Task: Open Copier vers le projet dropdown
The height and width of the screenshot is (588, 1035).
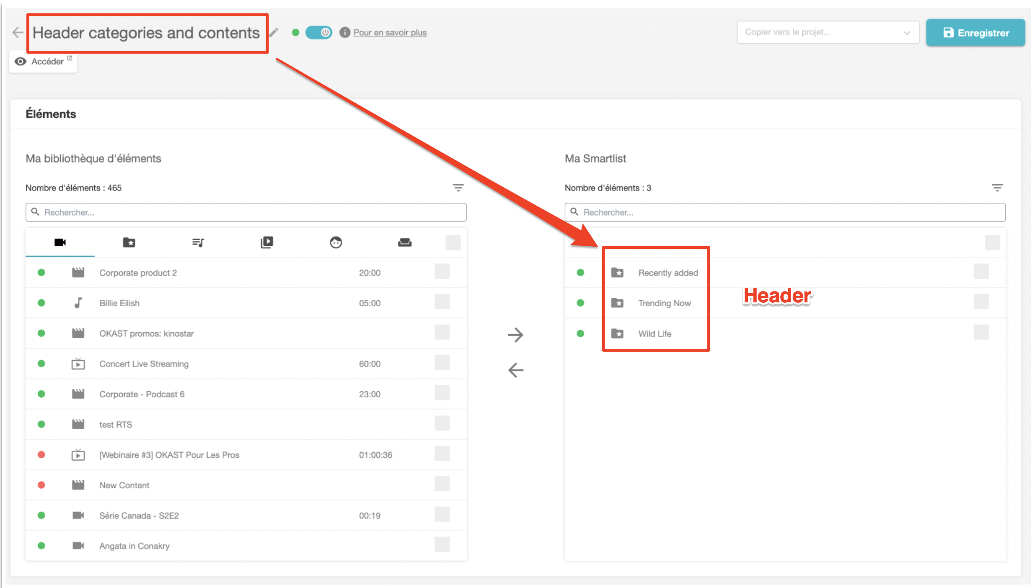Action: click(x=828, y=32)
